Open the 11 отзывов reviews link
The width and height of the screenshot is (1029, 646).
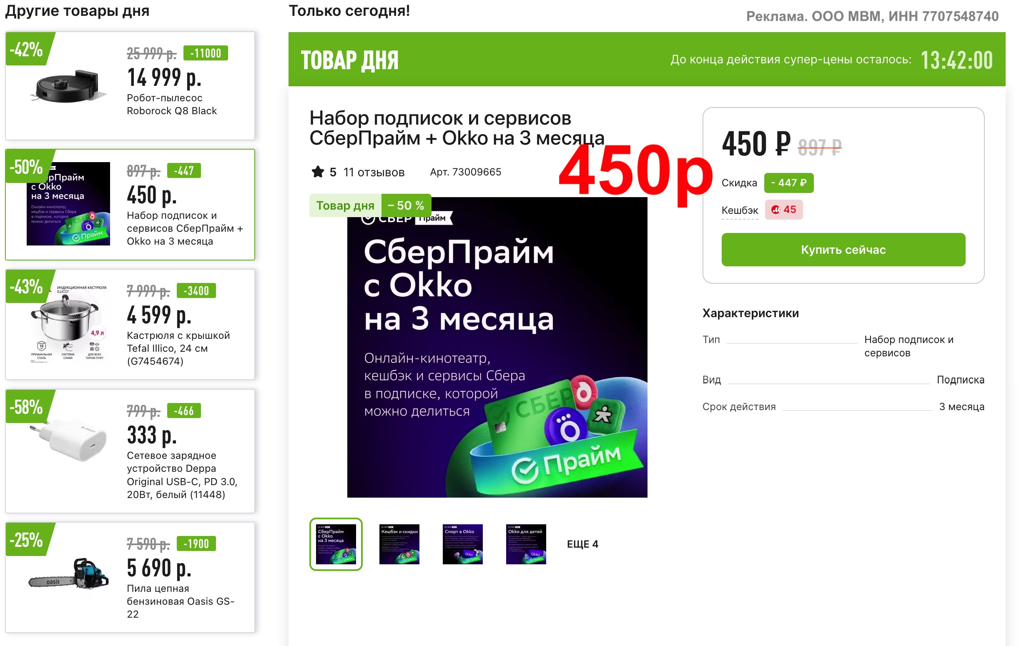pyautogui.click(x=374, y=172)
